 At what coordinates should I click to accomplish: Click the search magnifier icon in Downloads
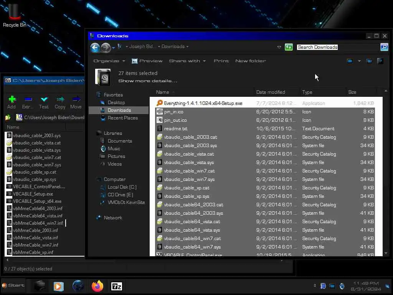[x=384, y=47]
